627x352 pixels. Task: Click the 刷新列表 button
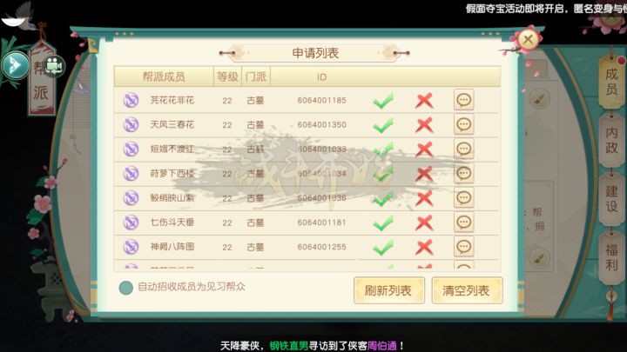[x=388, y=290]
